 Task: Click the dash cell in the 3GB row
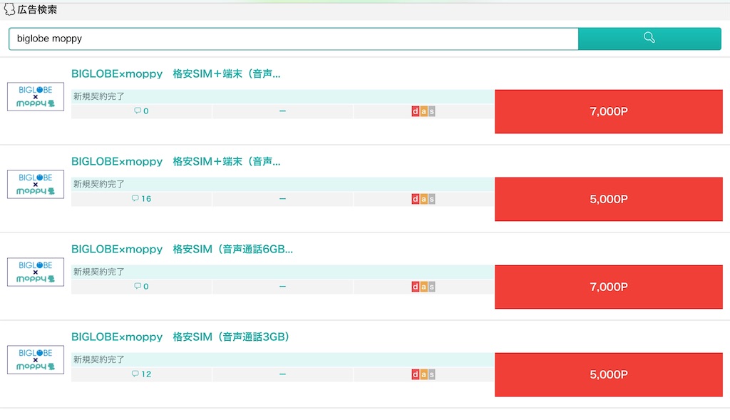click(282, 374)
